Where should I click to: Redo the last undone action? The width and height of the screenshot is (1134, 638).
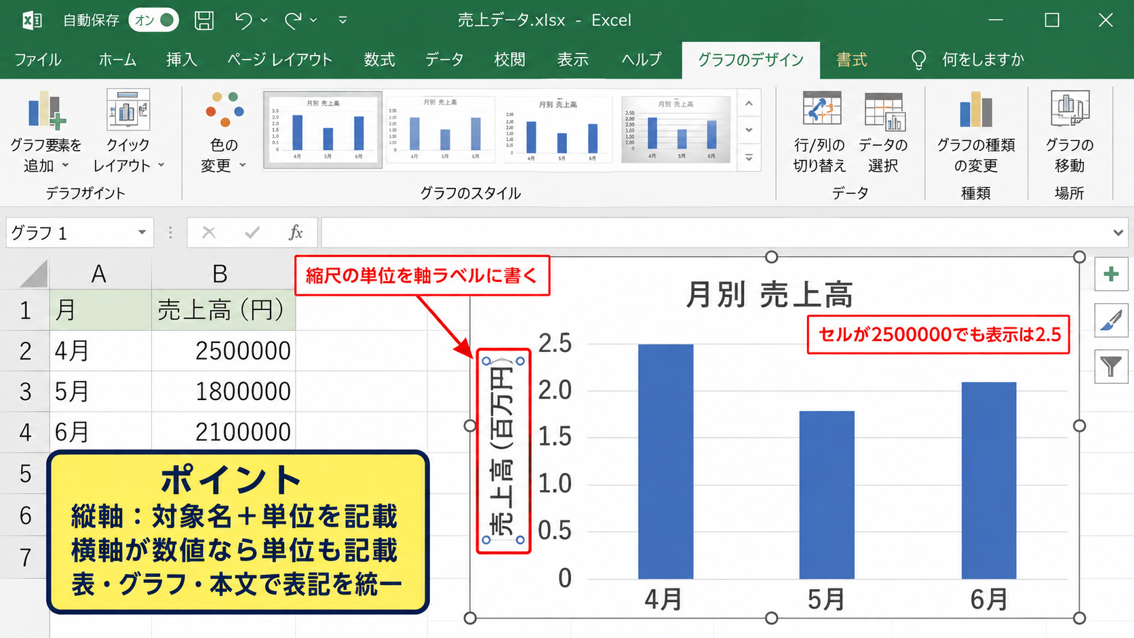[x=293, y=20]
